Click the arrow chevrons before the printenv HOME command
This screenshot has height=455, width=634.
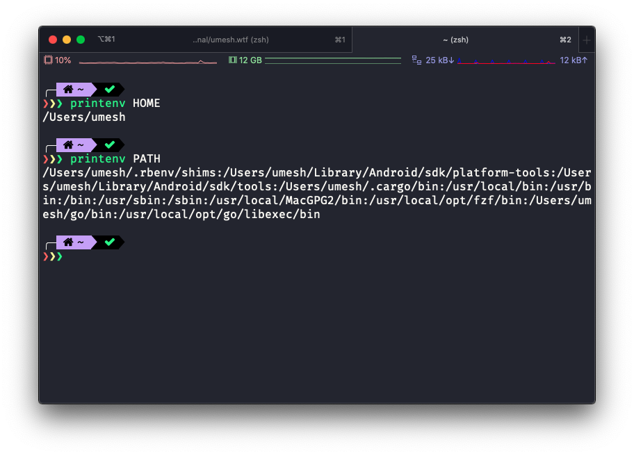coord(51,103)
